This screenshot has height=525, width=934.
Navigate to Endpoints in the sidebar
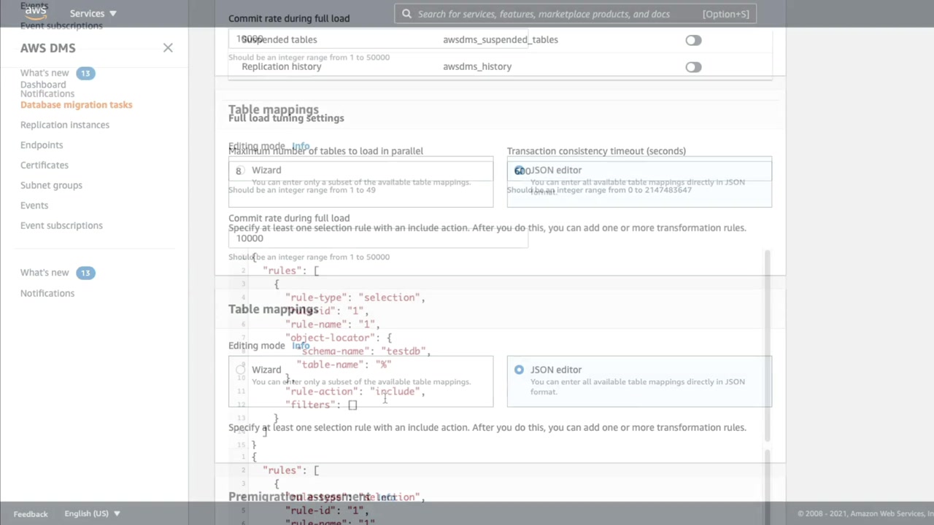click(x=42, y=145)
